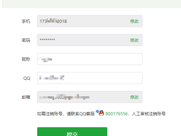Click the blurred email address field
The image size is (181, 136).
tap(90, 97)
